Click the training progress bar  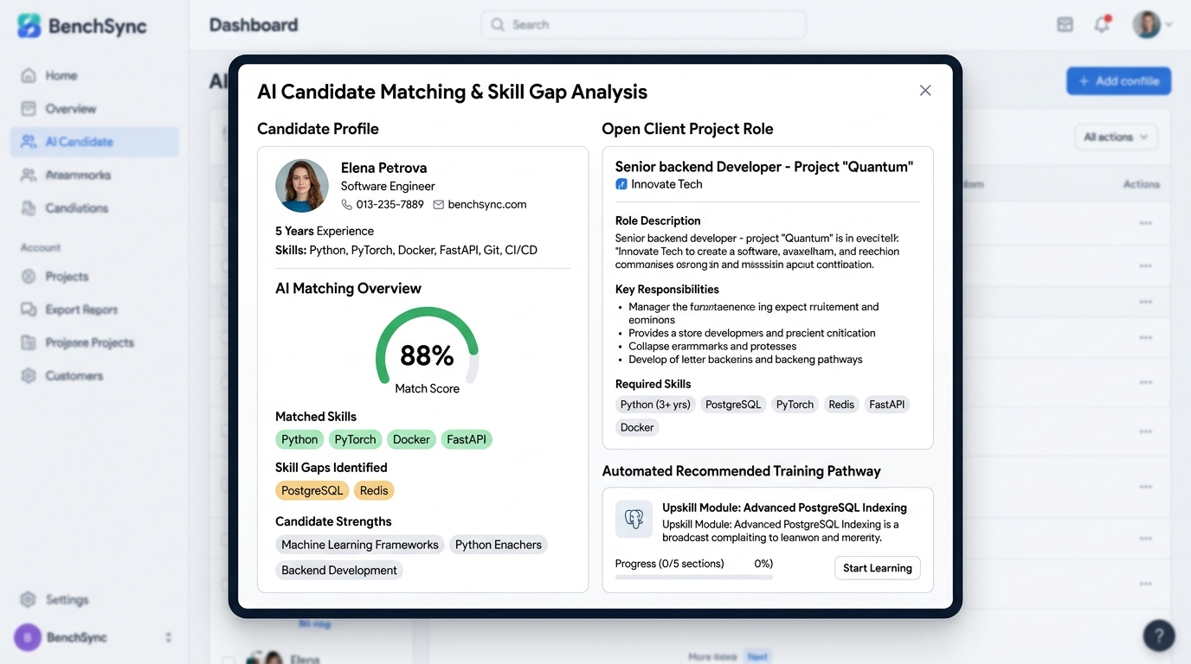(694, 577)
